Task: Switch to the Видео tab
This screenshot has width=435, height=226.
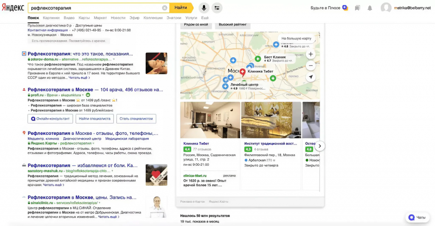Action: point(69,18)
